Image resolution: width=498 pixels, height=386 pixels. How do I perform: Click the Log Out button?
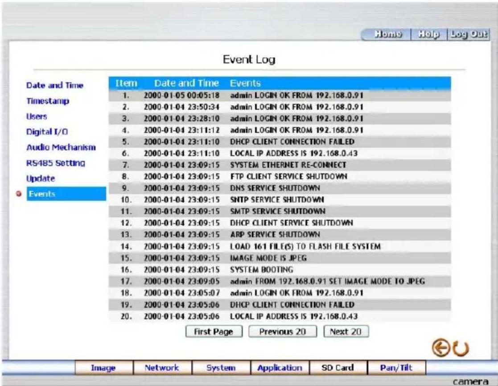click(469, 34)
